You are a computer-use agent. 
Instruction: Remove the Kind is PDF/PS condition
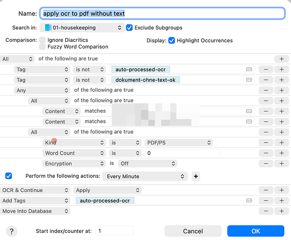coord(266,143)
